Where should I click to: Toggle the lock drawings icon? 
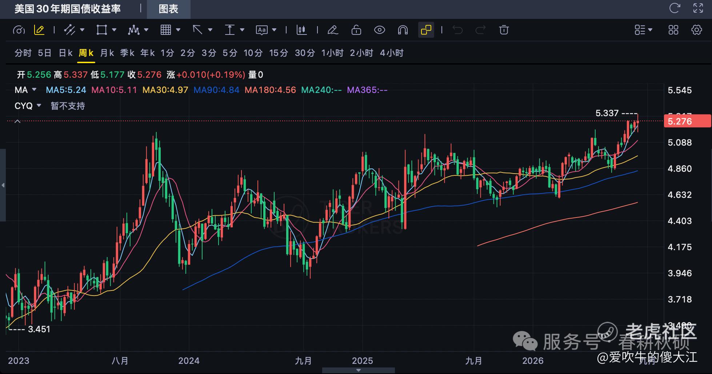tap(356, 30)
